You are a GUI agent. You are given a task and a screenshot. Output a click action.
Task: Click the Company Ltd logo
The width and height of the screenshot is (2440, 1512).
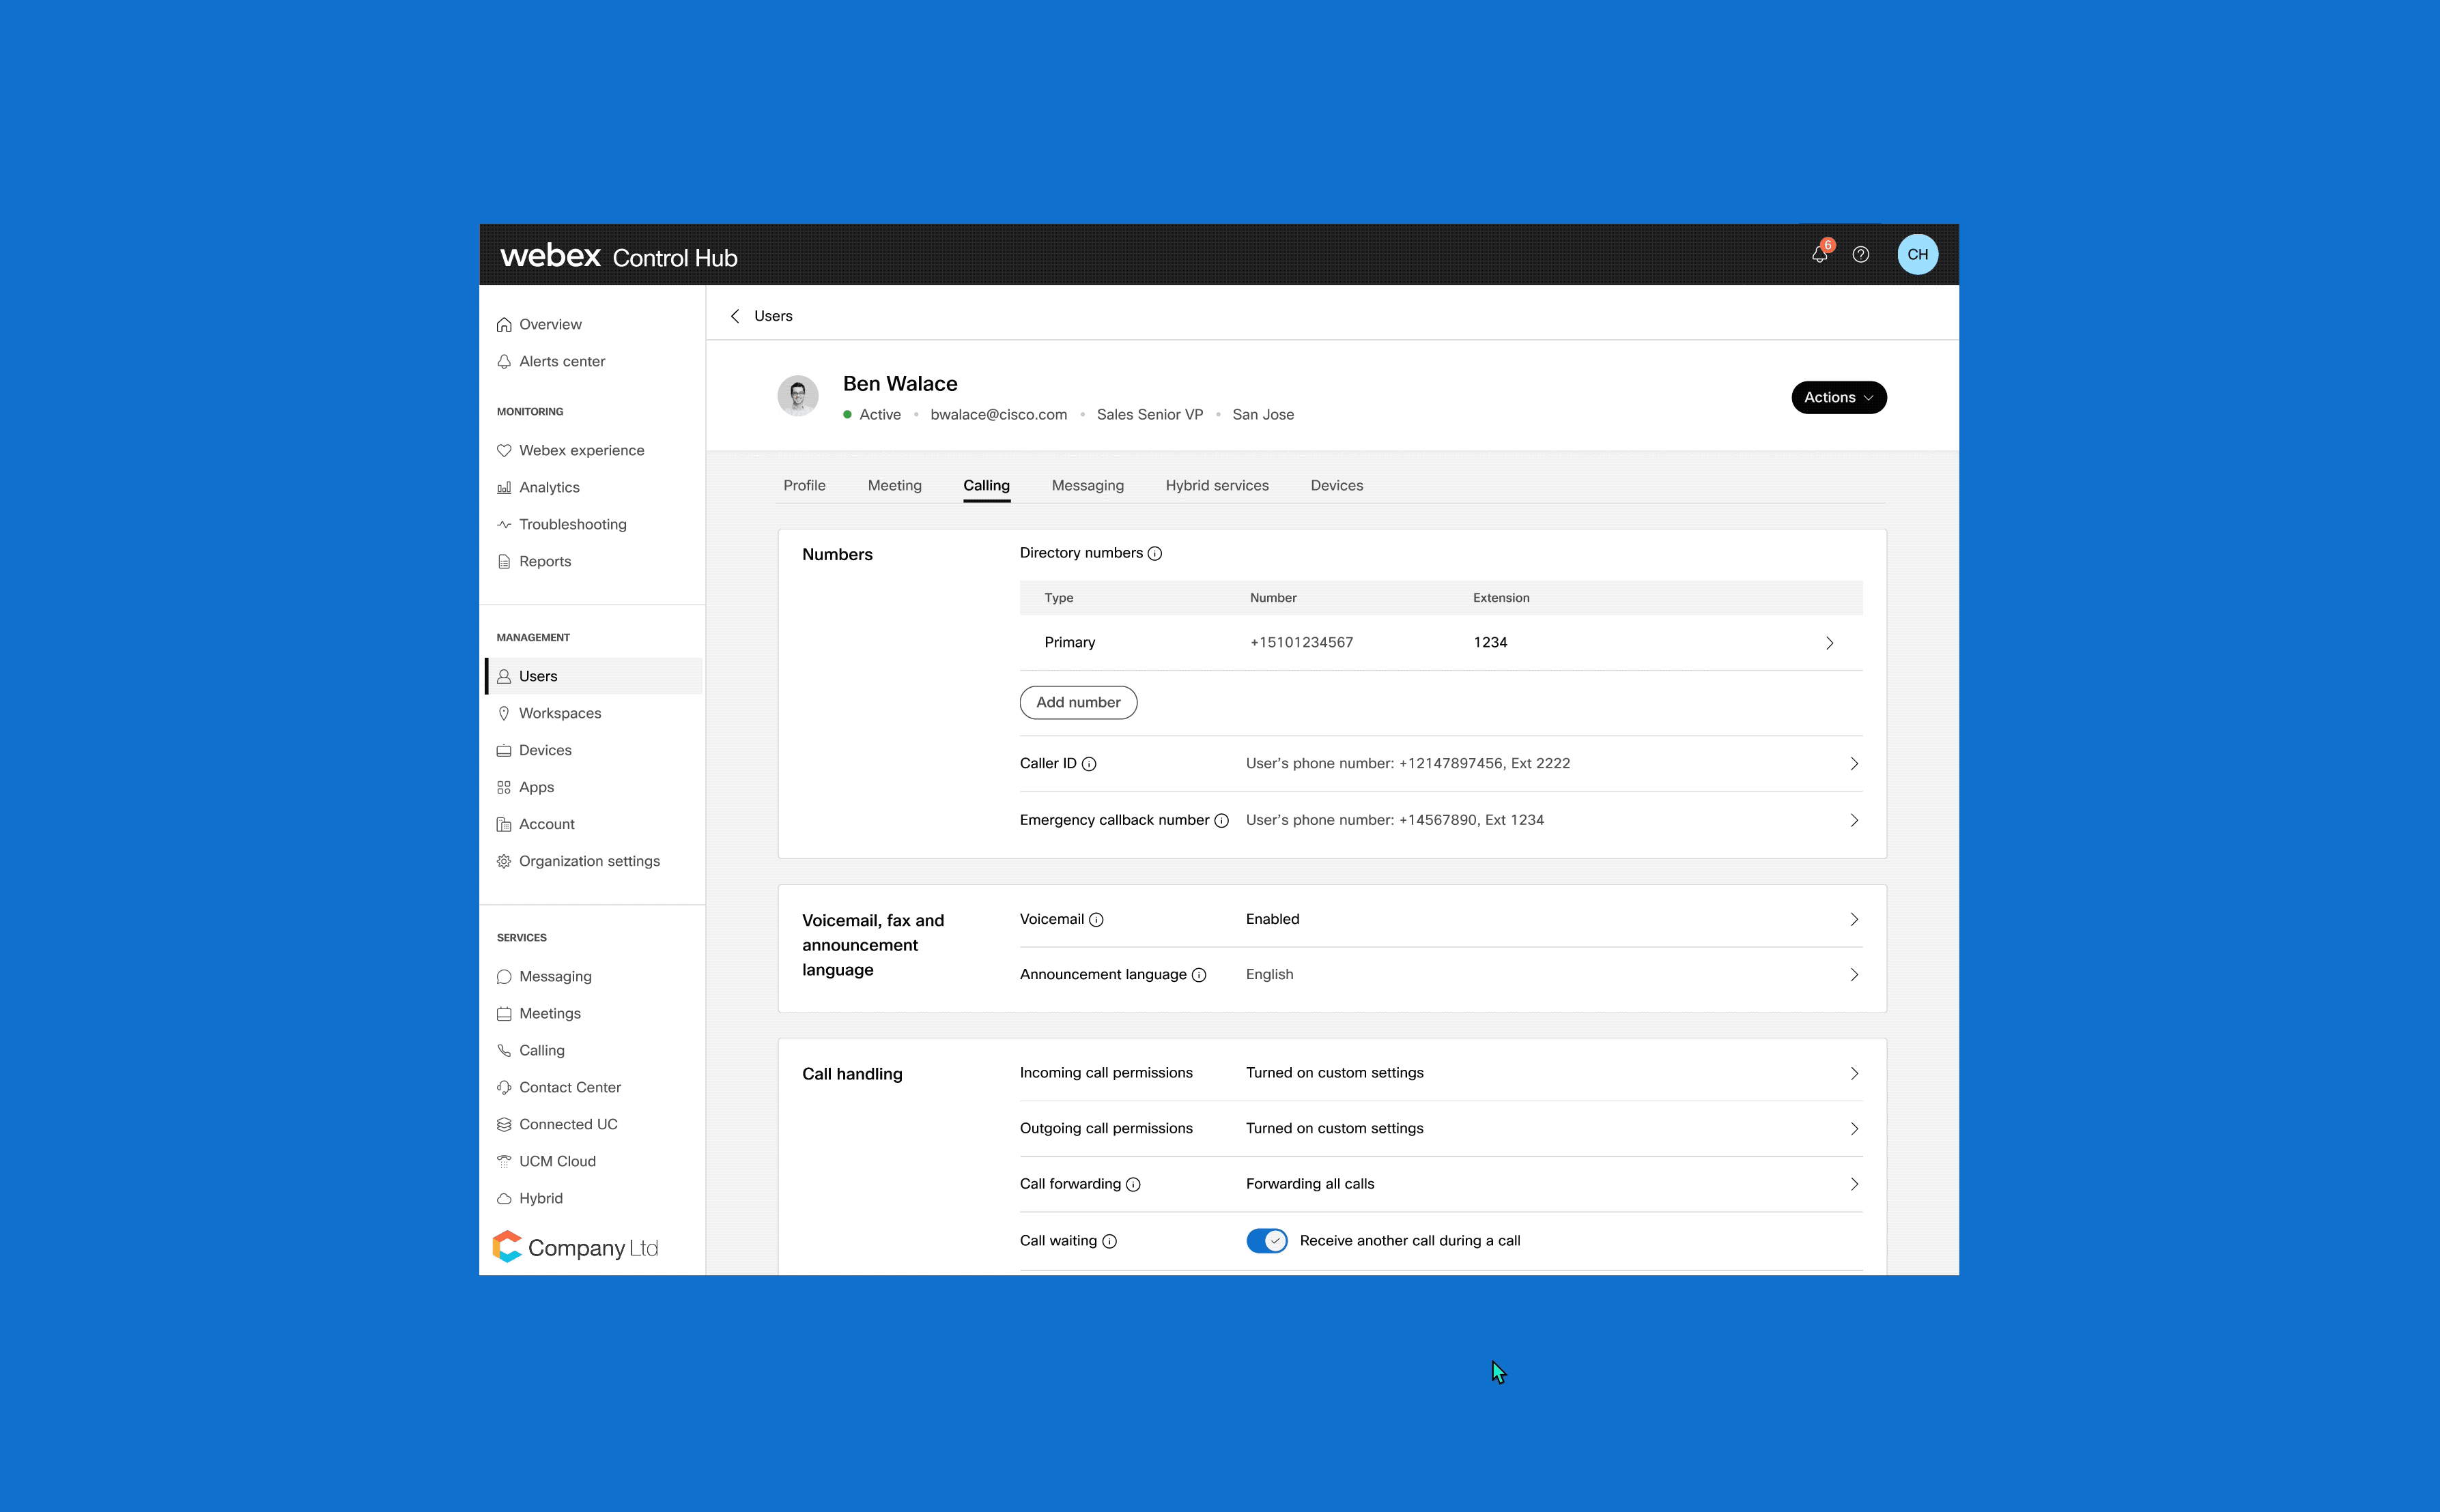click(576, 1247)
